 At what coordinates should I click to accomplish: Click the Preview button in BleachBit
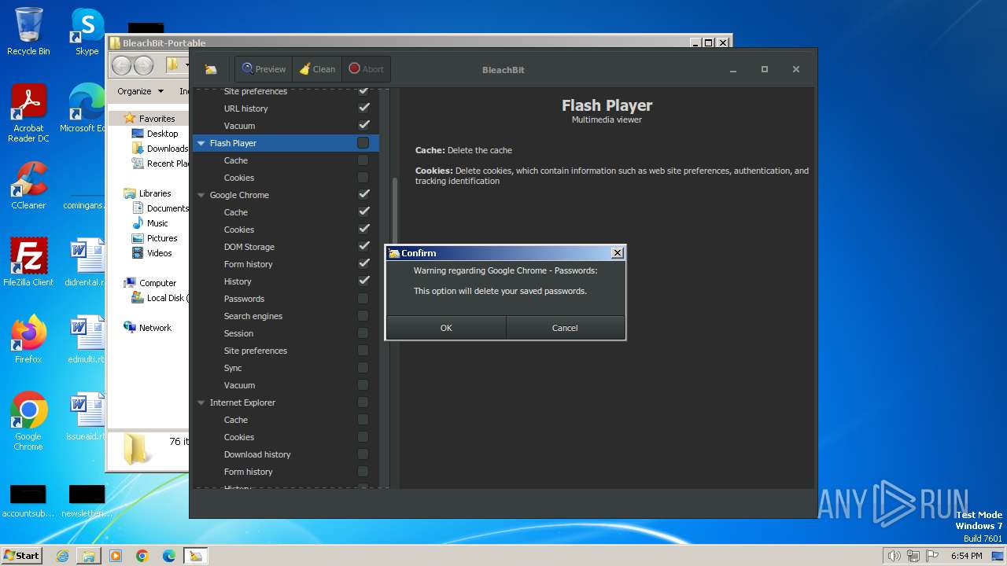point(264,69)
